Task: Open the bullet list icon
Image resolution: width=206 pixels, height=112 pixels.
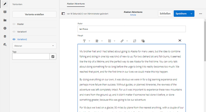Action: click(x=110, y=41)
